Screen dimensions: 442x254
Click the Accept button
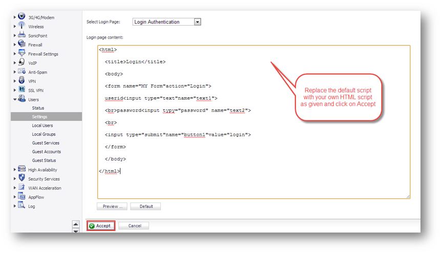(100, 225)
